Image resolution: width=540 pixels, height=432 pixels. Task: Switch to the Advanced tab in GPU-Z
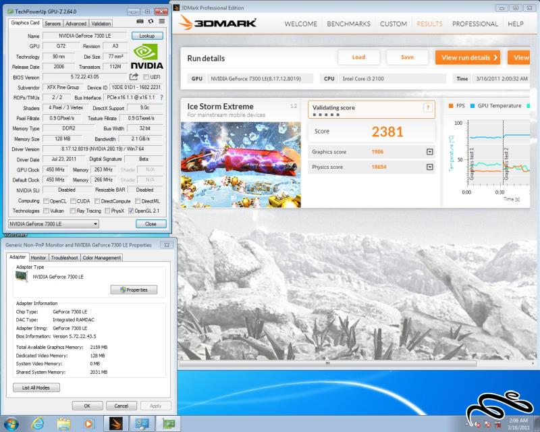76,24
